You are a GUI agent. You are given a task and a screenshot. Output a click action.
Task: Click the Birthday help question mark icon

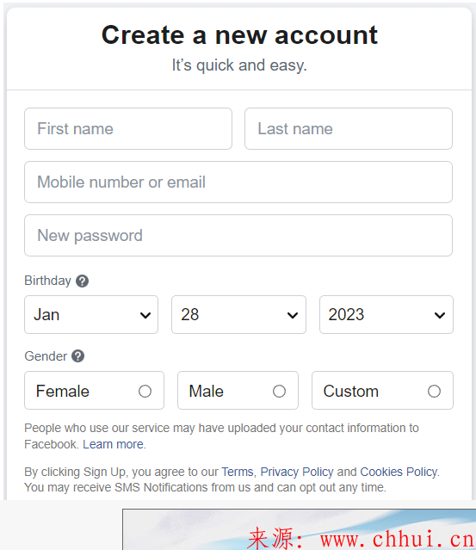(x=83, y=281)
